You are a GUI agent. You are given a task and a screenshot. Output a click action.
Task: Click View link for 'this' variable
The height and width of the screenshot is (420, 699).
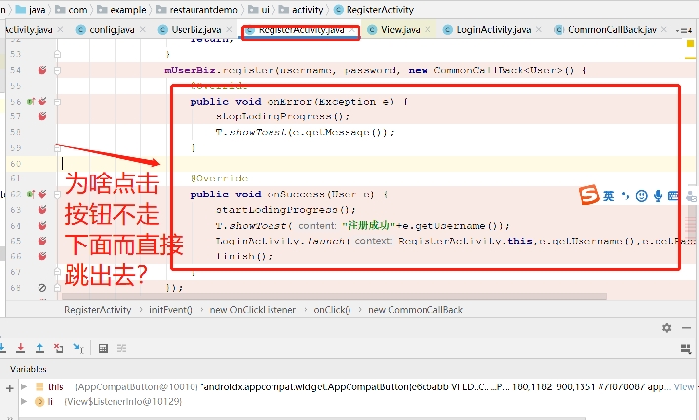point(684,386)
